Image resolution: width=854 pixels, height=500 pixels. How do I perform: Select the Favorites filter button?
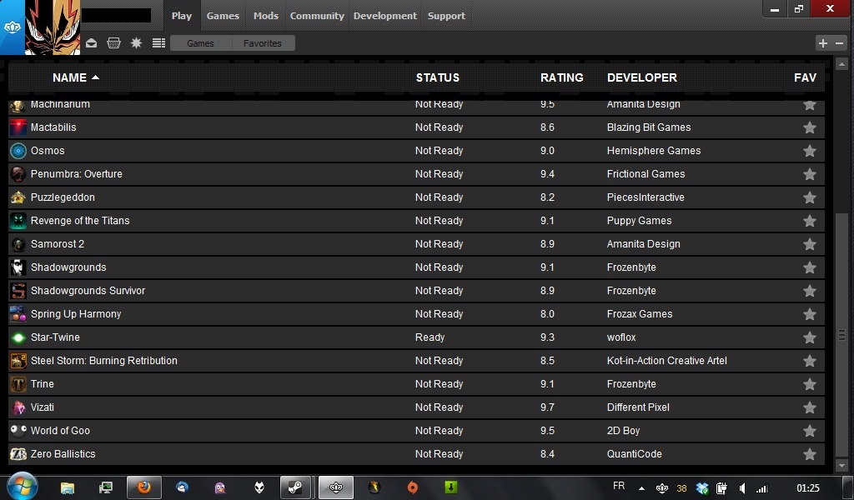263,43
